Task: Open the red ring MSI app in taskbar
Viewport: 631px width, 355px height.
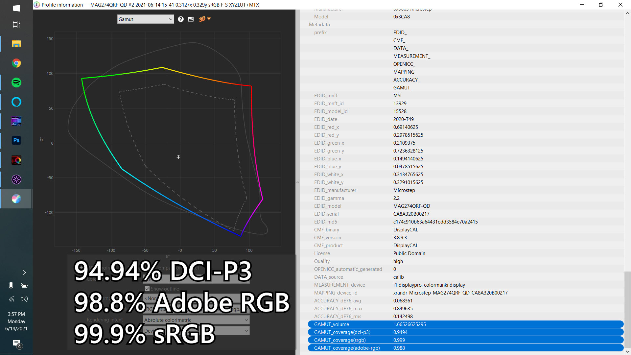Action: (x=16, y=160)
